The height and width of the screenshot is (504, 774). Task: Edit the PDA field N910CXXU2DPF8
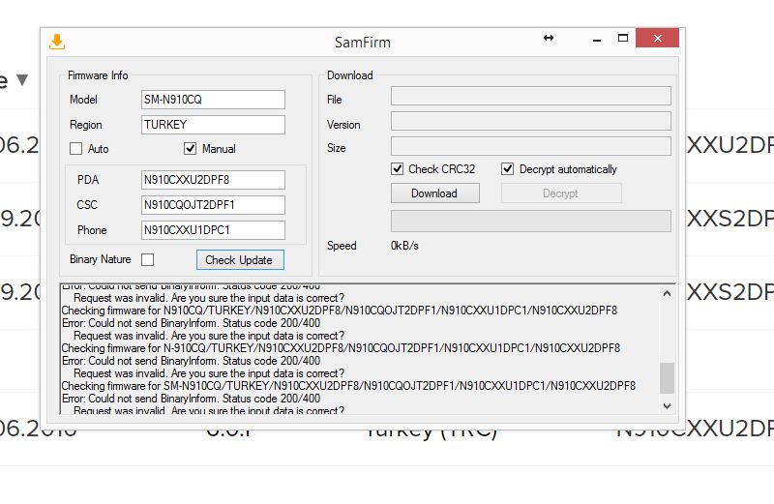[213, 180]
